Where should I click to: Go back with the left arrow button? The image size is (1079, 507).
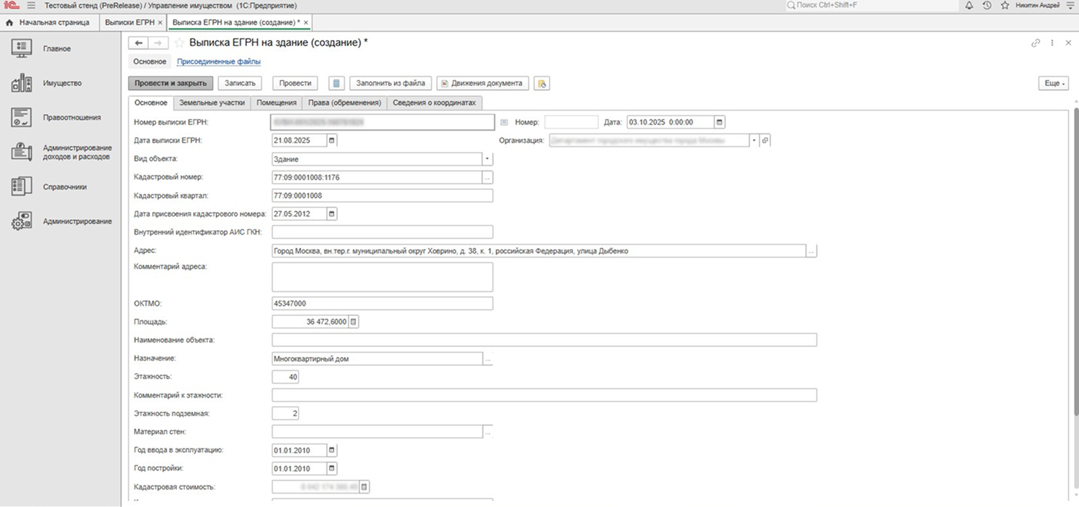tap(138, 42)
